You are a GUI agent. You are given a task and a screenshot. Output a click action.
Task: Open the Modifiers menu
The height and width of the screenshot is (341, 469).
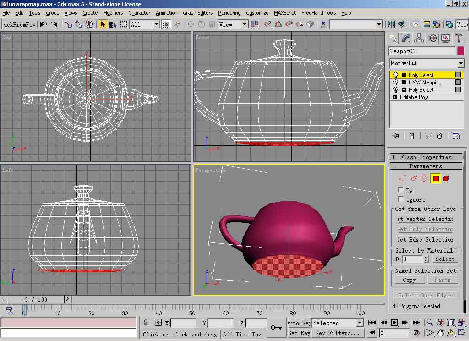(x=113, y=13)
